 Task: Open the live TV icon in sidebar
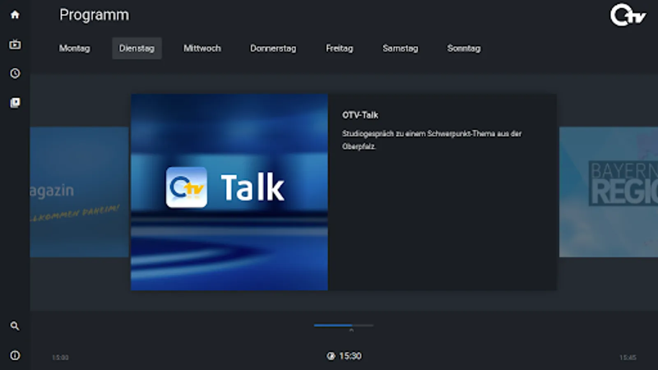click(15, 44)
